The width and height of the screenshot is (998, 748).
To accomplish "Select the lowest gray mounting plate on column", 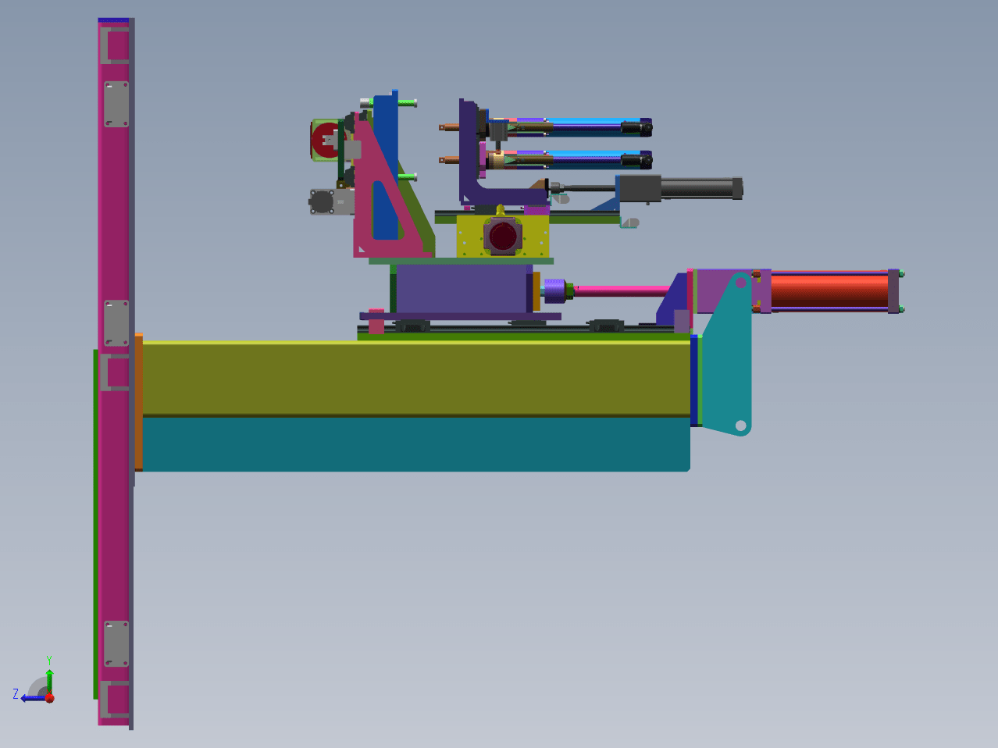I will point(116,644).
